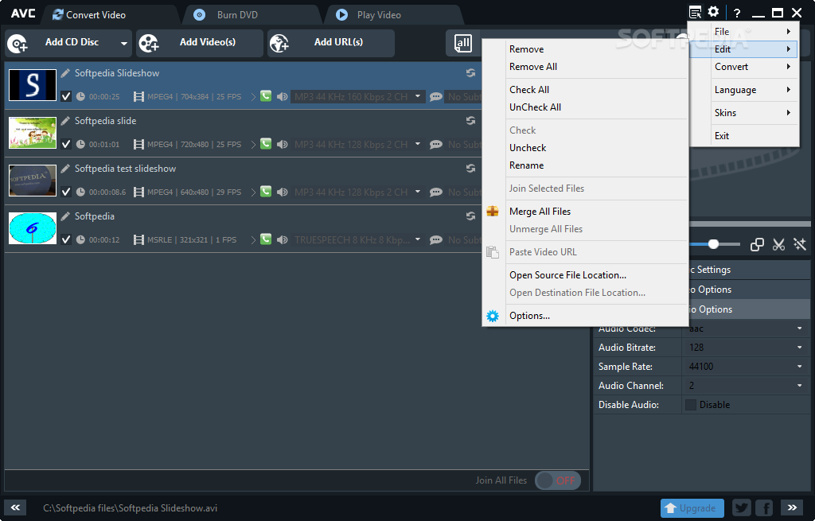The height and width of the screenshot is (521, 815).
Task: Click green phone output icon on Softpedia Slideshow
Action: [266, 96]
